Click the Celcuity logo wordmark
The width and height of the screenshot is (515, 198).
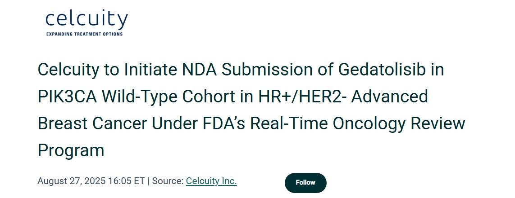click(87, 20)
